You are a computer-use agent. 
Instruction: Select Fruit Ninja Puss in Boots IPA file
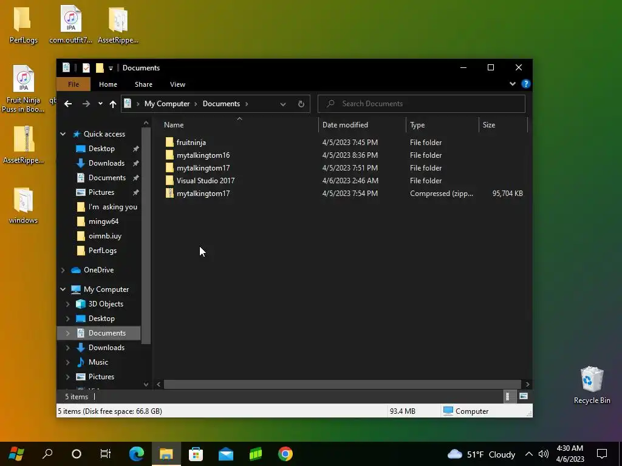tap(23, 89)
